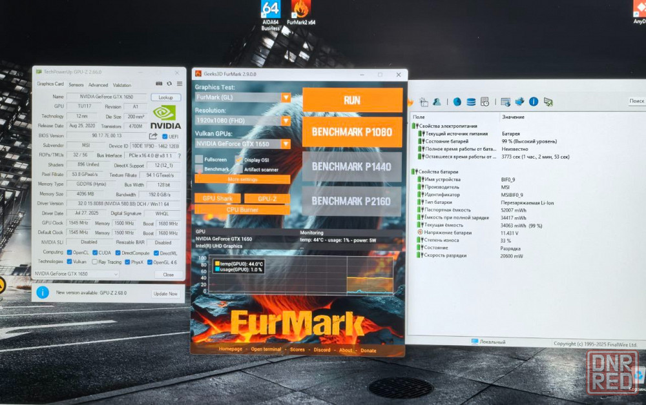The width and height of the screenshot is (646, 405).
Task: Expand the Resolution dropdown in FurMark
Action: pos(286,121)
